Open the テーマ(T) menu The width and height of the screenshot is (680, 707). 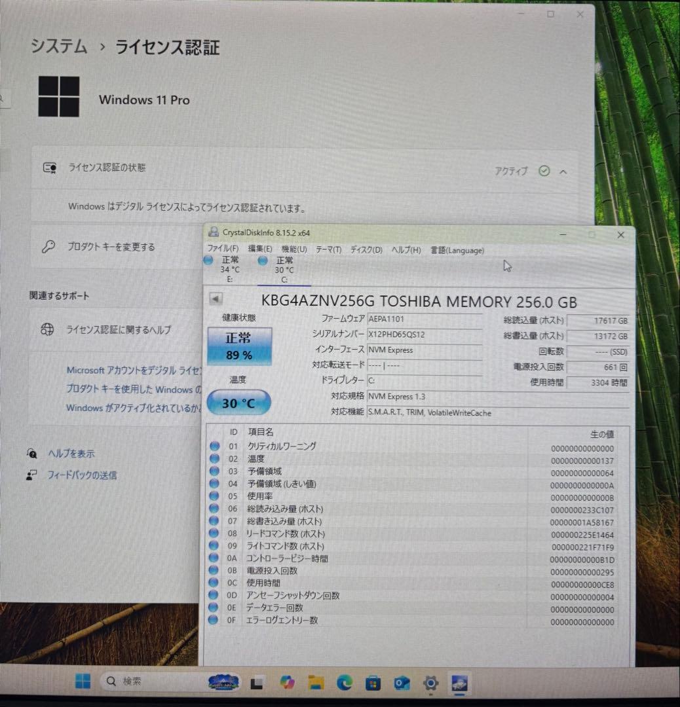pyautogui.click(x=329, y=250)
